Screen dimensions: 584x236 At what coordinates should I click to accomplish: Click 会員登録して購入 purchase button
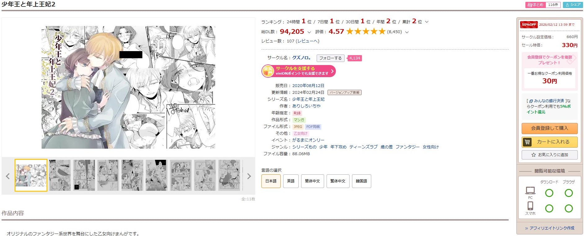tap(550, 128)
